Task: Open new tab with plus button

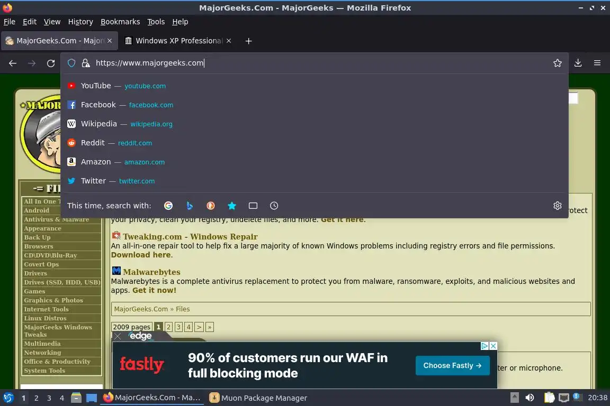Action: tap(248, 41)
